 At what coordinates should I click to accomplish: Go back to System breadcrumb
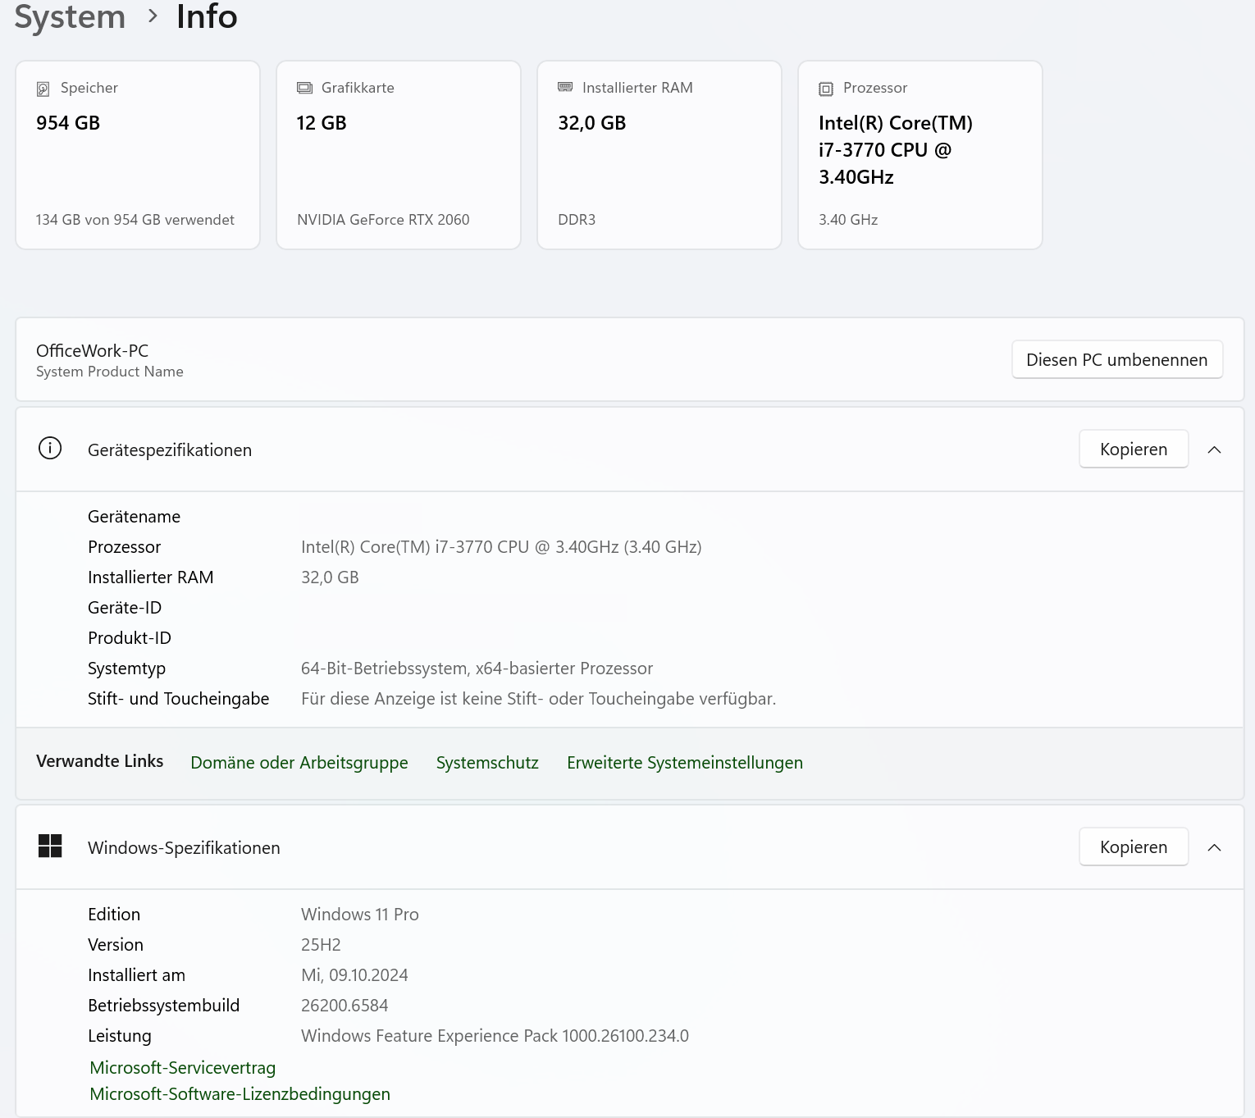pos(70,16)
